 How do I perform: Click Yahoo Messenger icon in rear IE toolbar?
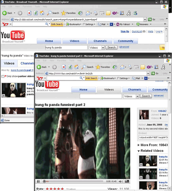(115, 13)
